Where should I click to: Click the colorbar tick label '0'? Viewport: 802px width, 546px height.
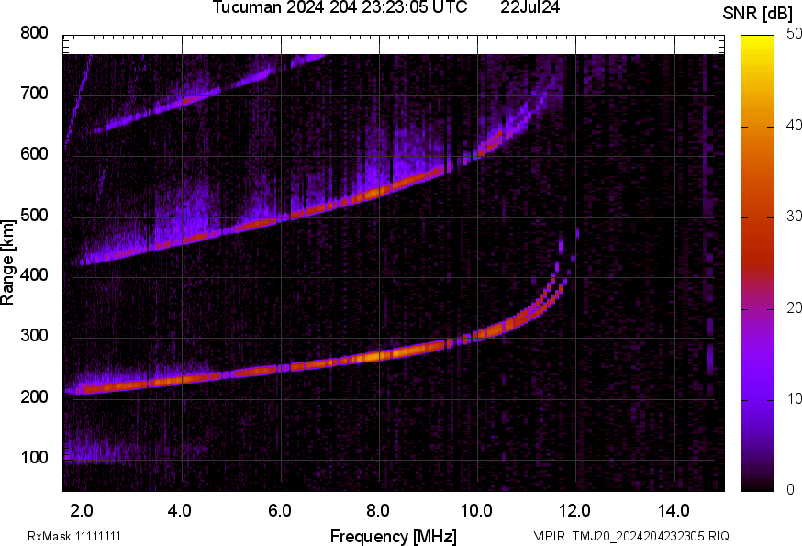click(x=790, y=490)
